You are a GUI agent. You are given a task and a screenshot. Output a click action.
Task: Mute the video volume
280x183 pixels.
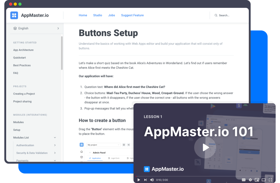[152, 180]
